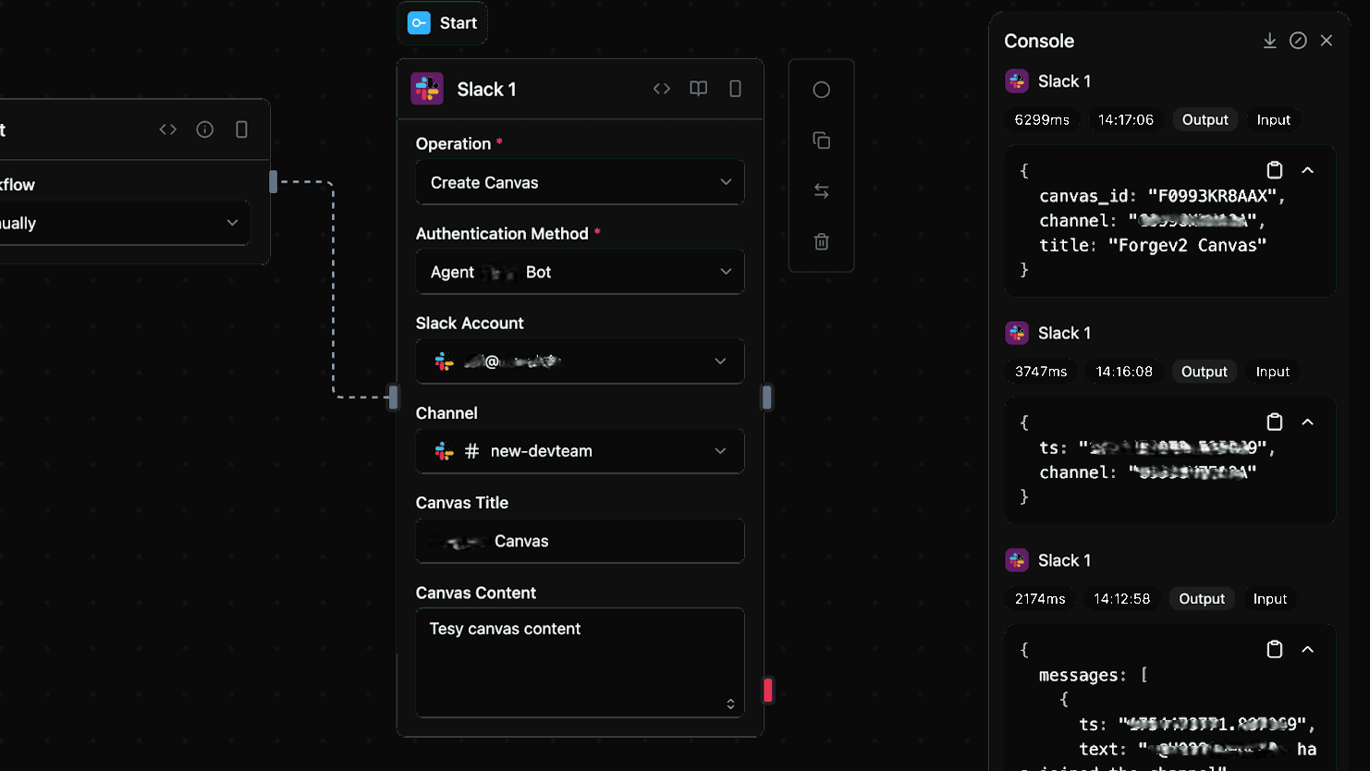Click the code view icon on Slack 1 node

click(x=662, y=88)
